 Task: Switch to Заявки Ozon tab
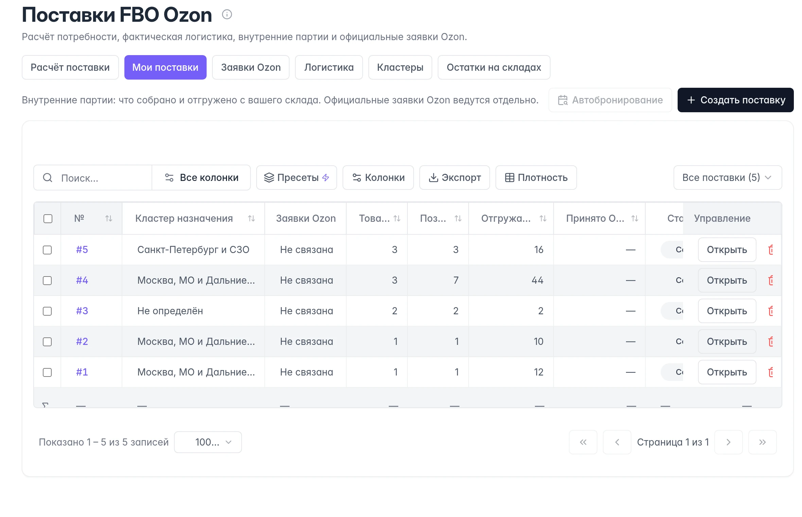[251, 67]
